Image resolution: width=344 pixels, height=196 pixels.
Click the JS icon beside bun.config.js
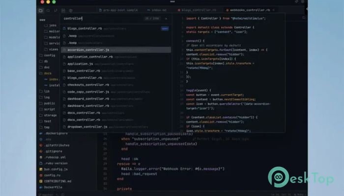pyautogui.click(x=41, y=169)
